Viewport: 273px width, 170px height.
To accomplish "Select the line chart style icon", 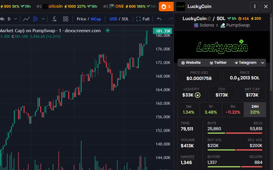I will pos(26,19).
